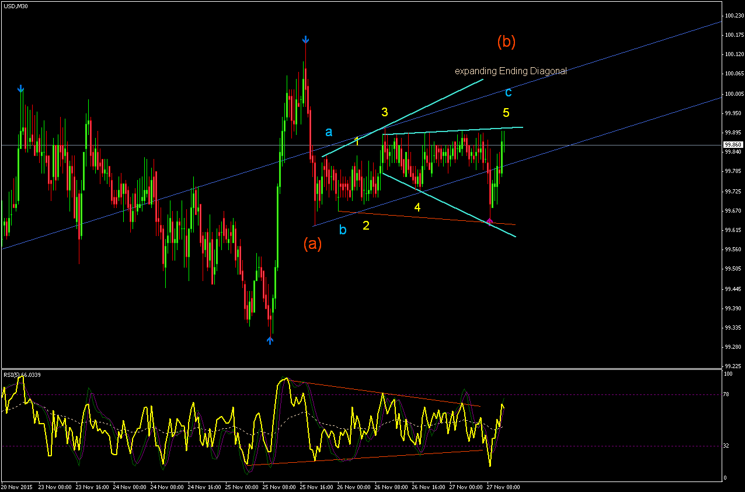This screenshot has width=745, height=492.
Task: Select the yellow '3' wave label
Action: [385, 112]
